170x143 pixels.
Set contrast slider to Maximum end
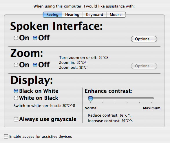tap(152, 98)
